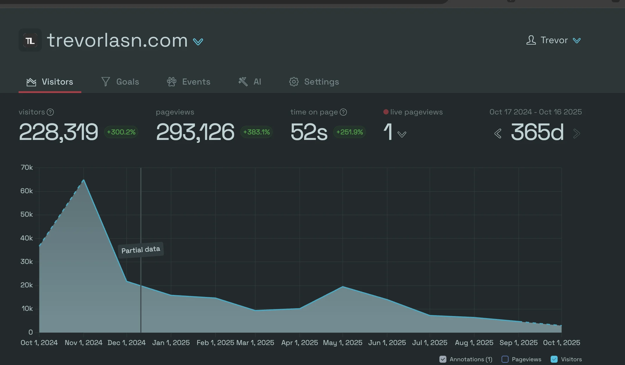Click time on page help icon
Image resolution: width=625 pixels, height=365 pixels.
(x=343, y=112)
